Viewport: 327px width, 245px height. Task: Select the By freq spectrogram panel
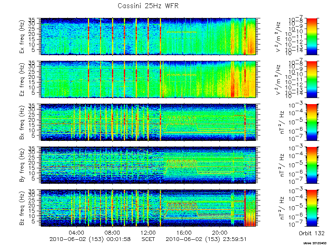pyautogui.click(x=148, y=165)
